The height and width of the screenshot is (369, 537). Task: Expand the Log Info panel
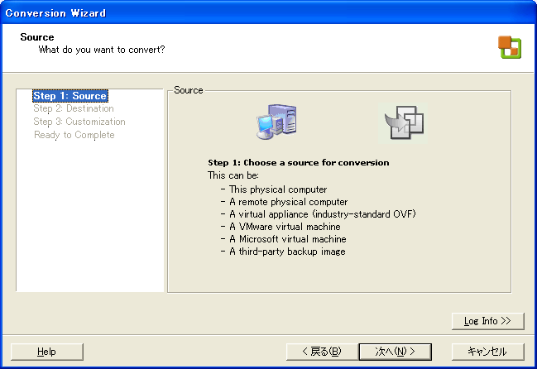point(488,321)
